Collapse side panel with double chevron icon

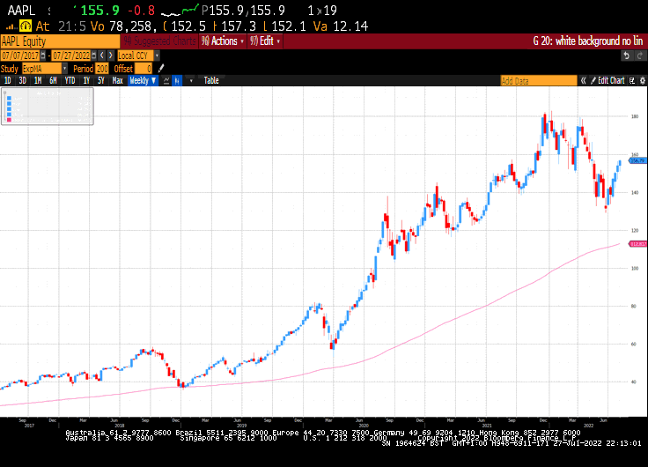tap(583, 81)
